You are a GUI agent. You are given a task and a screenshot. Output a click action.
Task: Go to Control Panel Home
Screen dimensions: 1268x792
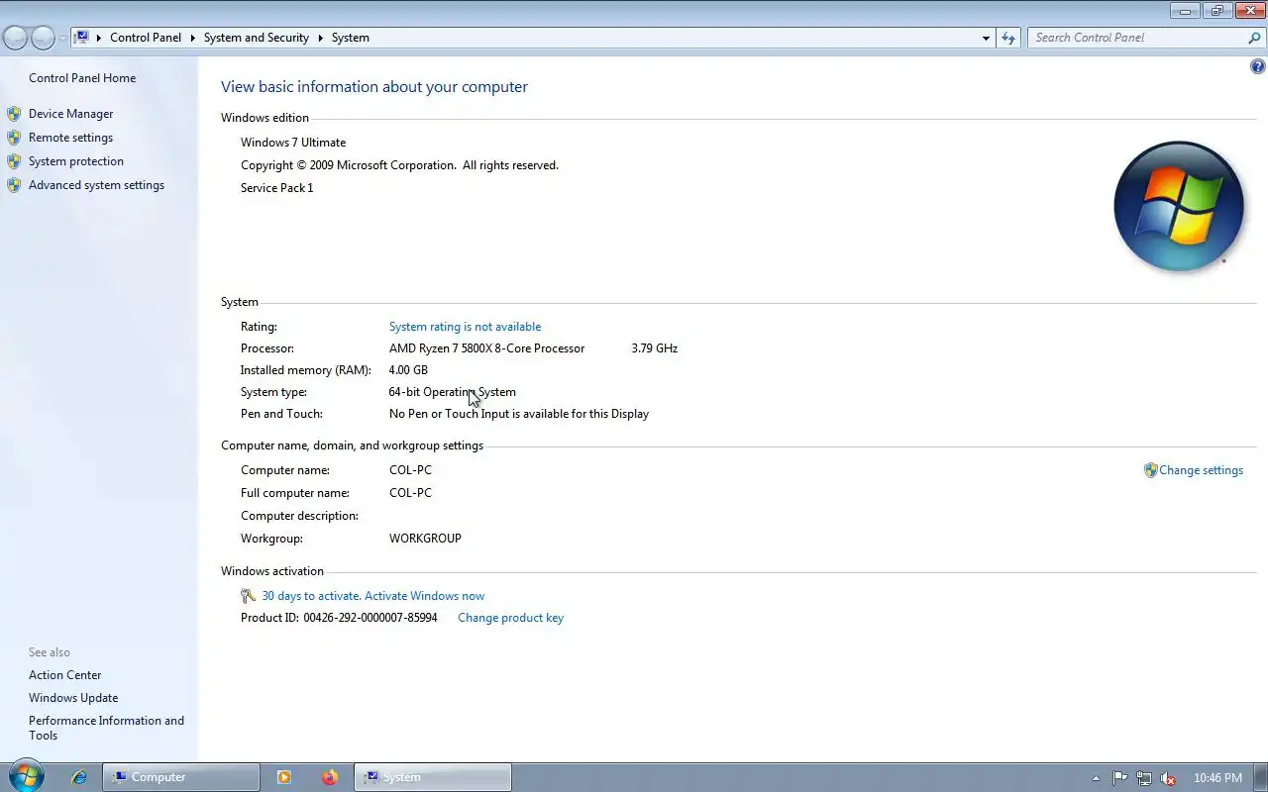82,78
